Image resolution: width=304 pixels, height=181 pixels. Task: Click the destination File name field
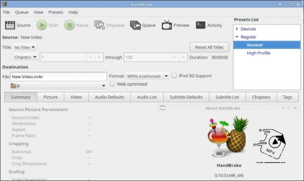click(x=58, y=76)
